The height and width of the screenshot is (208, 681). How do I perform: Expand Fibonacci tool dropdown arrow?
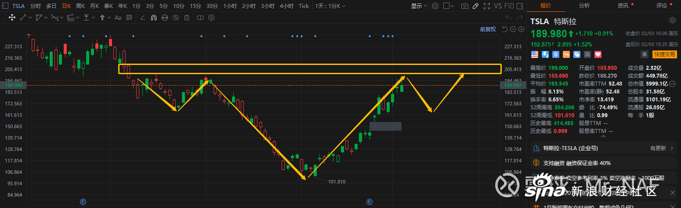pos(77,18)
